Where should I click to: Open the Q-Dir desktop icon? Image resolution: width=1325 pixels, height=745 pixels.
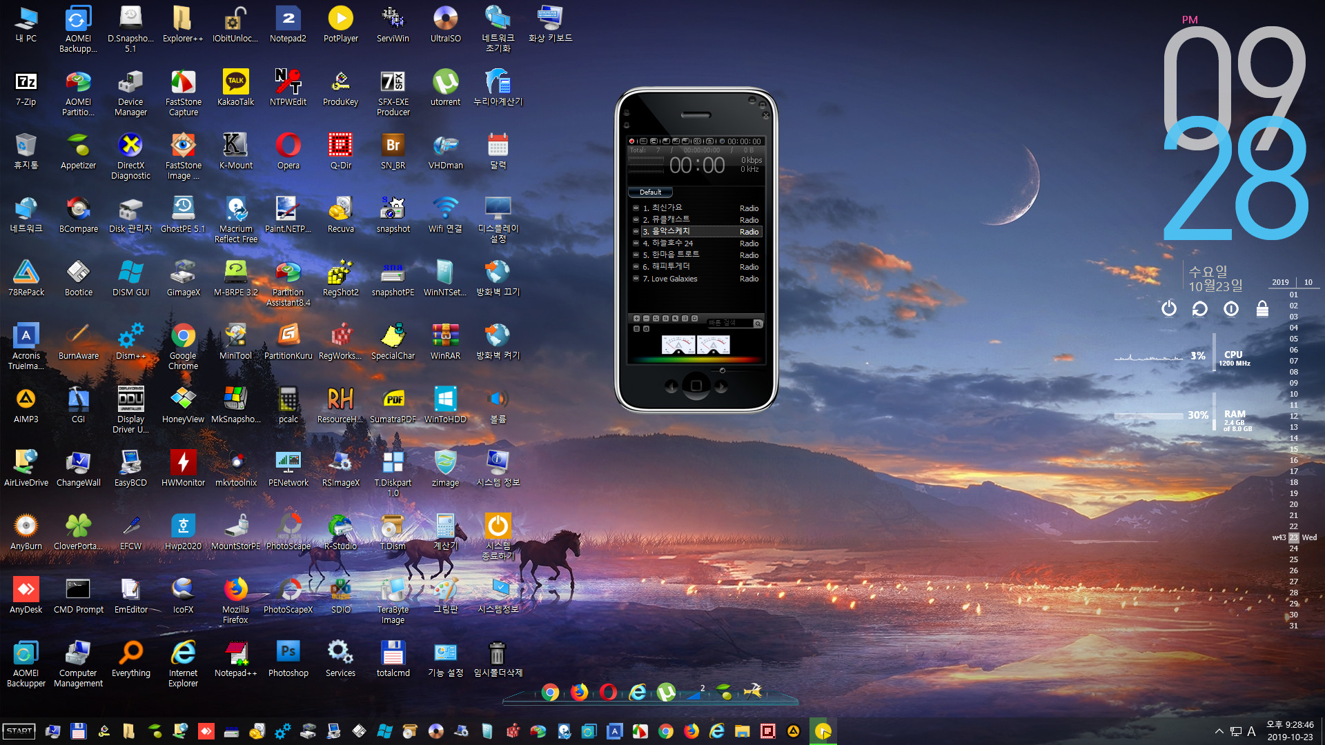tap(341, 152)
